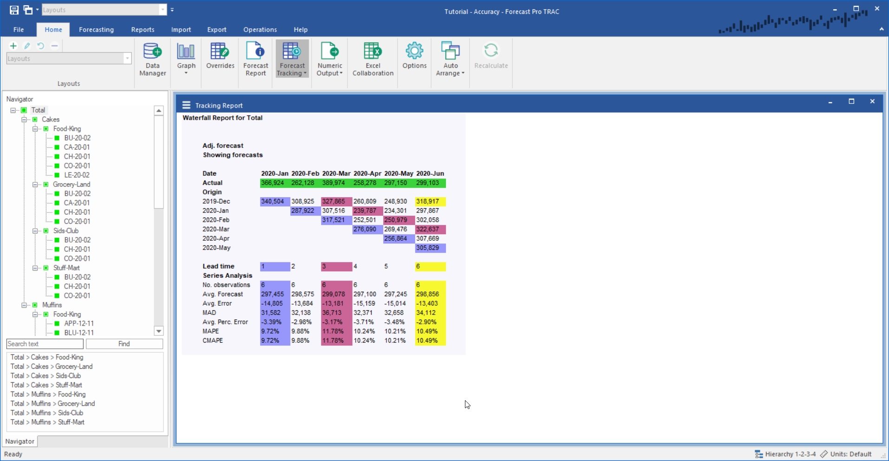Switch to the Operations ribbon tab

pos(260,30)
